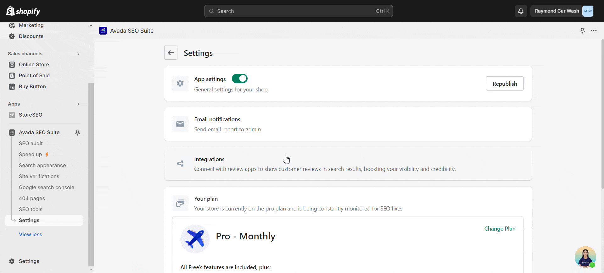
Task: Click the Point of Sale icon
Action: click(12, 76)
